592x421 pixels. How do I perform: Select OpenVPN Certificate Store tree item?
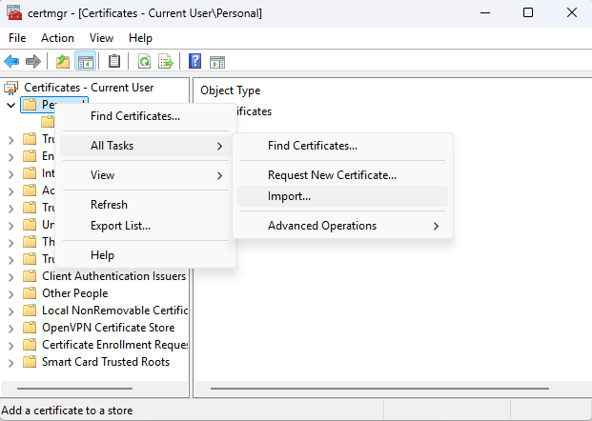point(109,328)
